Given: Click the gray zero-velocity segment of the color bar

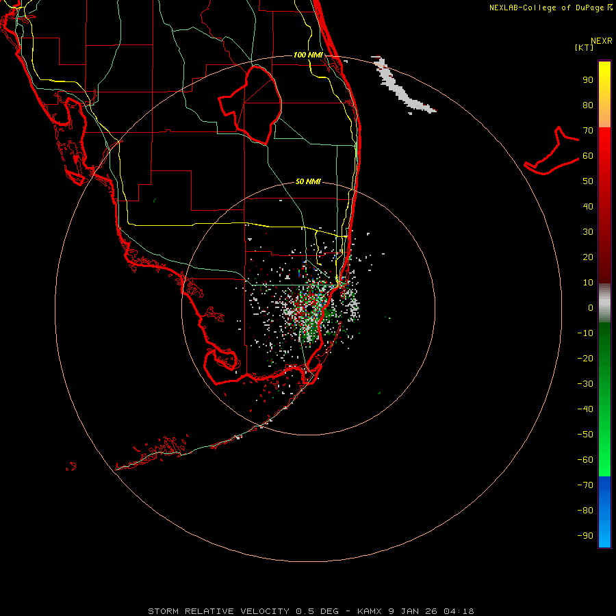Looking at the screenshot, I should pyautogui.click(x=604, y=303).
